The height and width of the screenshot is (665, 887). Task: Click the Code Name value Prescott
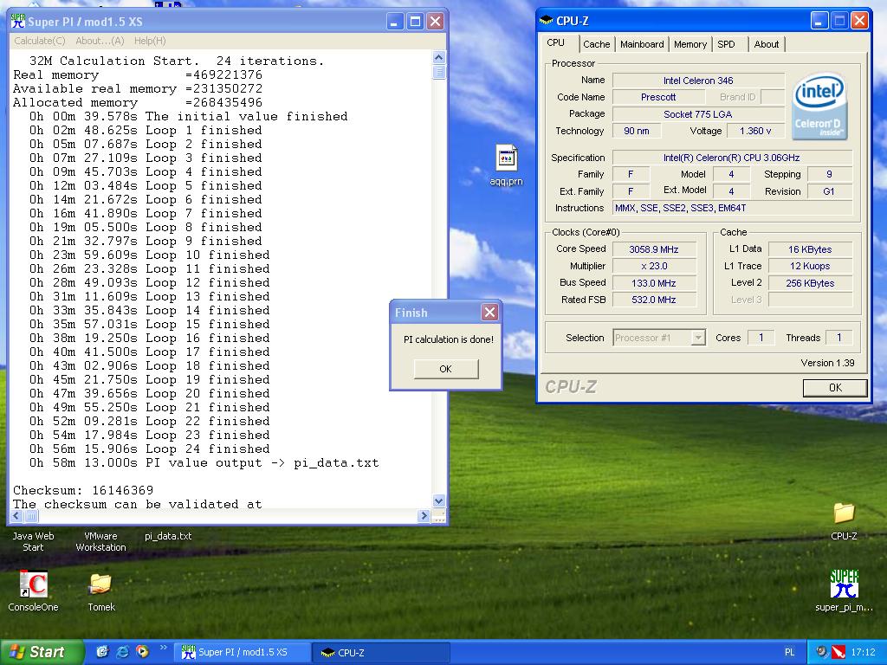tap(658, 97)
